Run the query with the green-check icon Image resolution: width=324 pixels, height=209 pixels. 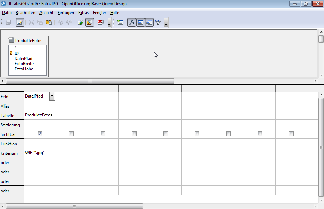point(80,22)
